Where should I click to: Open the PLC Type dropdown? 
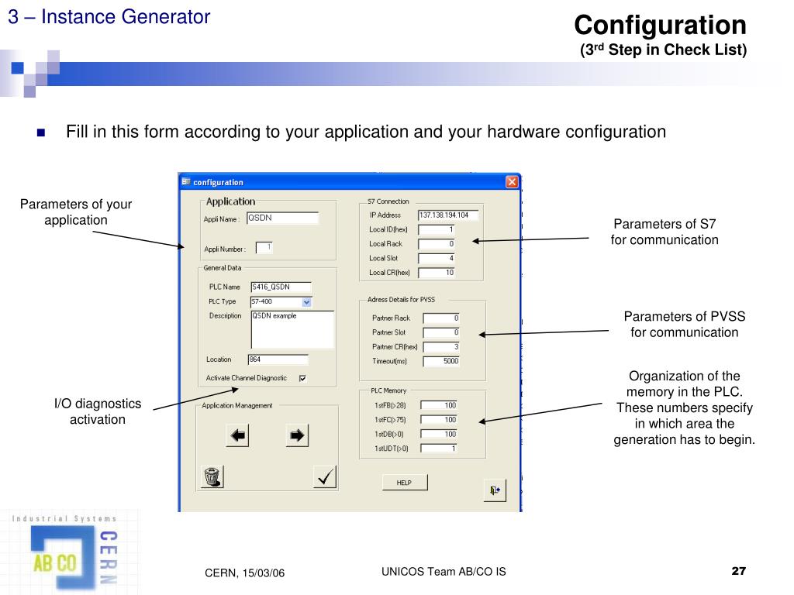click(306, 302)
